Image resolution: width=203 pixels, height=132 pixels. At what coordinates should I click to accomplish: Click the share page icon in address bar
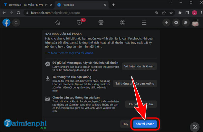click(x=164, y=13)
